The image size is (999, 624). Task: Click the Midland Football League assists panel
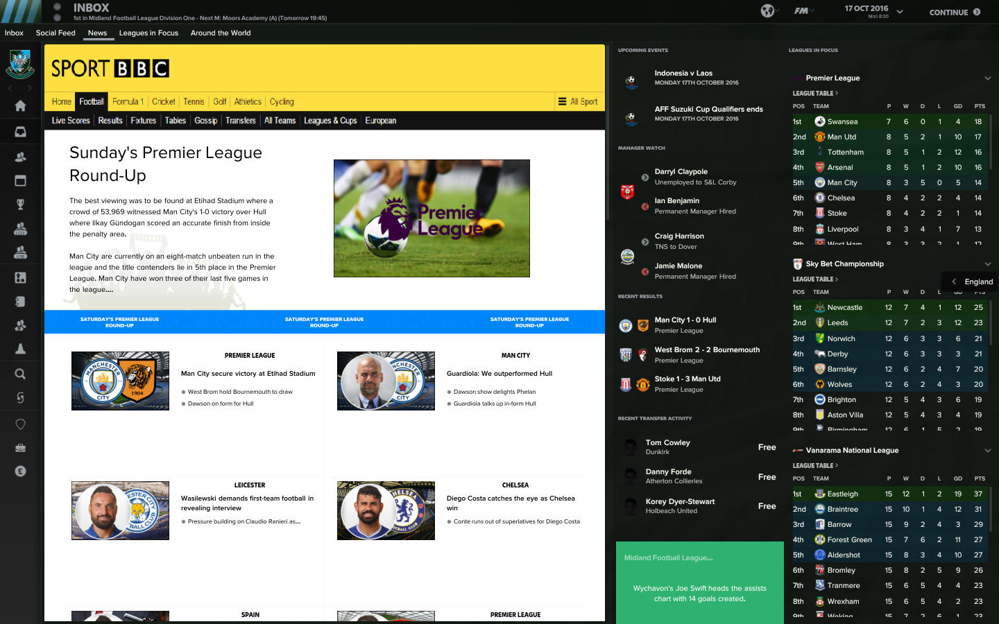pyautogui.click(x=699, y=582)
